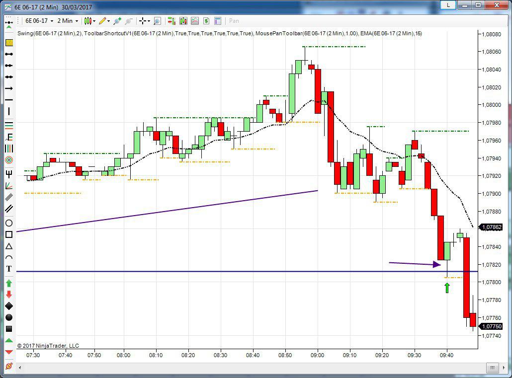Screen dimensions: 512x378
Task: Open the 6E 06-17 instrument dropdown
Action: [x=39, y=21]
